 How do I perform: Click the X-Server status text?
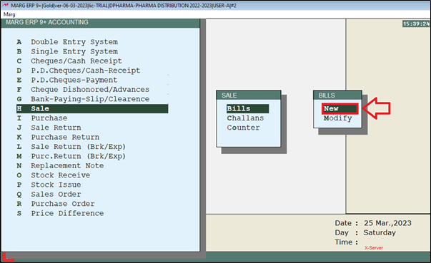(x=374, y=247)
